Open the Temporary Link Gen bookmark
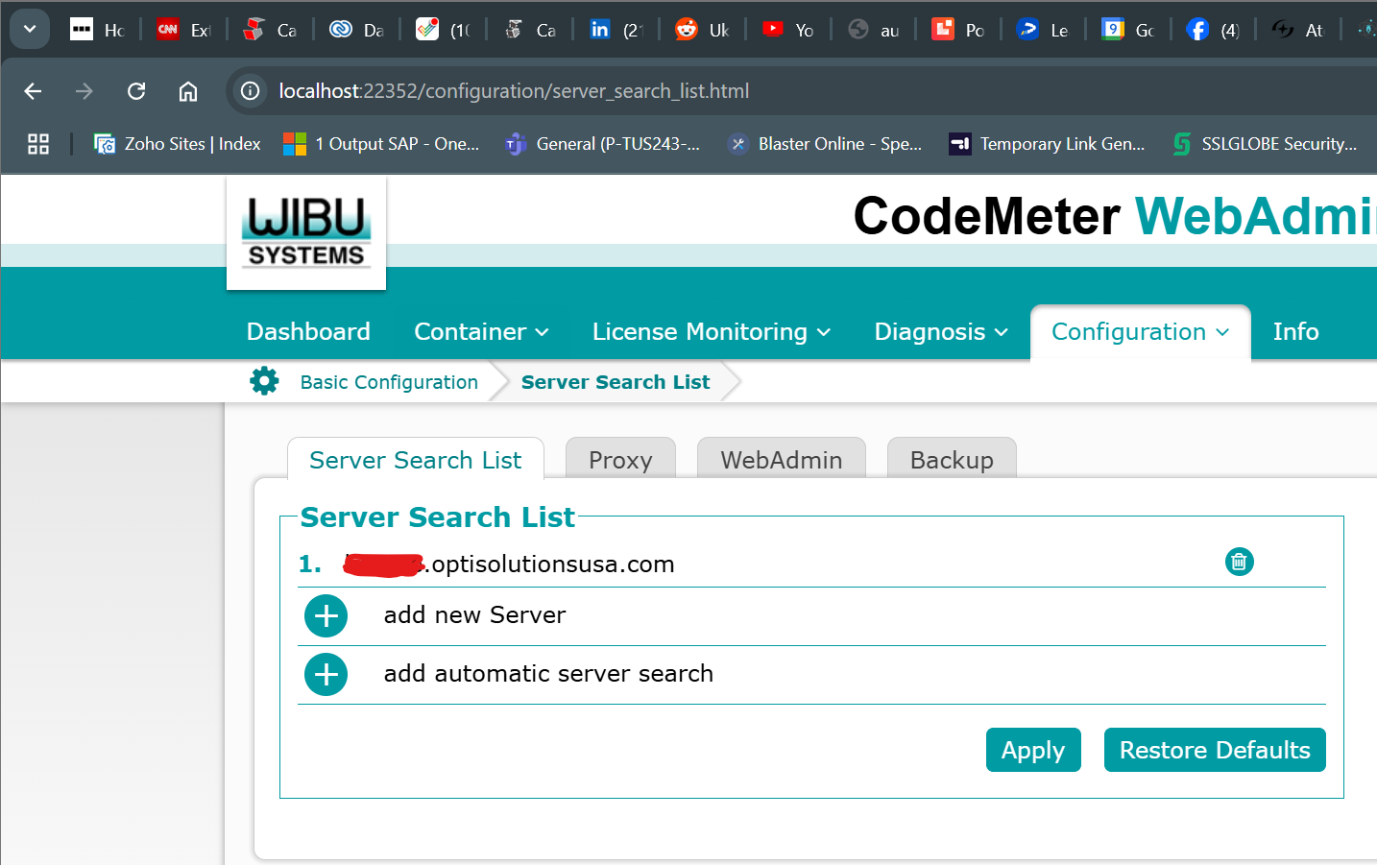Screen dimensions: 1377x865 1047,144
